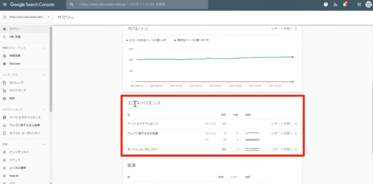Open report for モバイル ユーザビリティ row
373x184 pixels.
tap(282, 149)
